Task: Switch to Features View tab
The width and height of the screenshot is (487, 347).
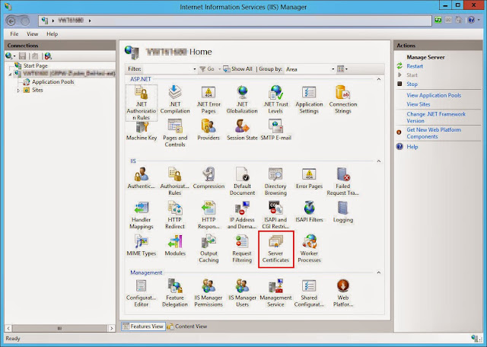Action: point(143,326)
